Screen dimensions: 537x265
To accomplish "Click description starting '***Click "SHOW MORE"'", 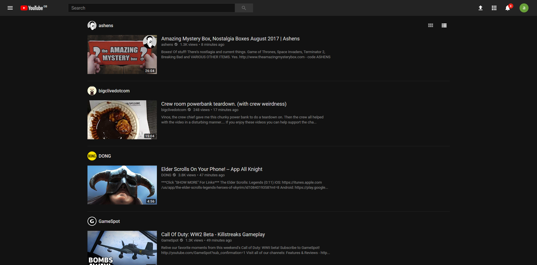I will [245, 185].
